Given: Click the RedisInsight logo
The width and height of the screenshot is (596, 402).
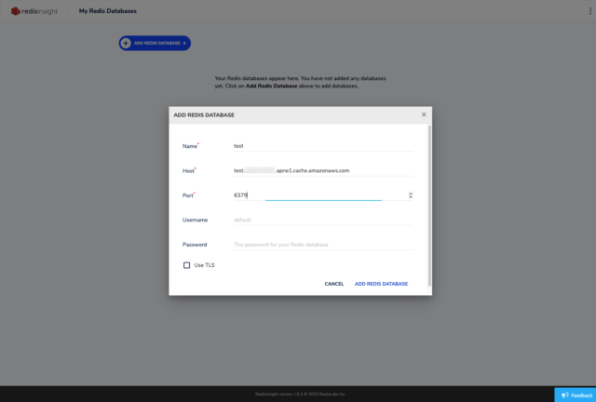Looking at the screenshot, I should (x=34, y=11).
